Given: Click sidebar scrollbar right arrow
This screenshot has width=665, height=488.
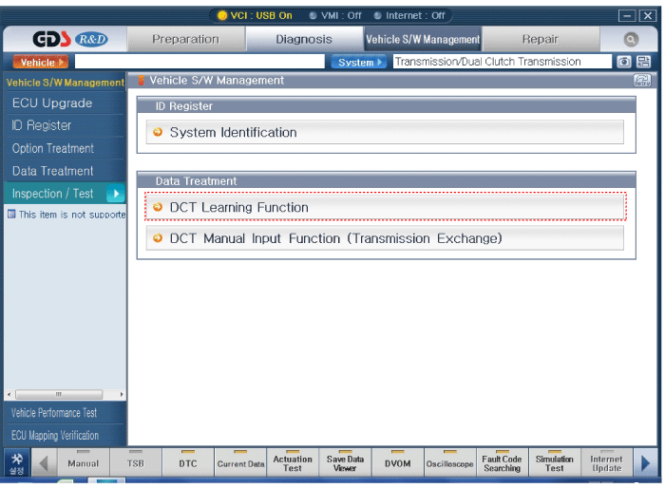Looking at the screenshot, I should [122, 395].
